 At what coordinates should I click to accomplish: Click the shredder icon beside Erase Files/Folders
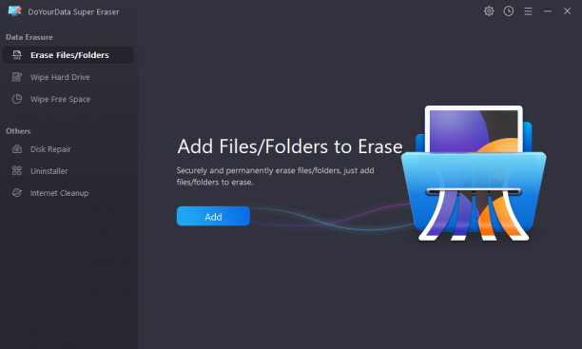point(17,55)
